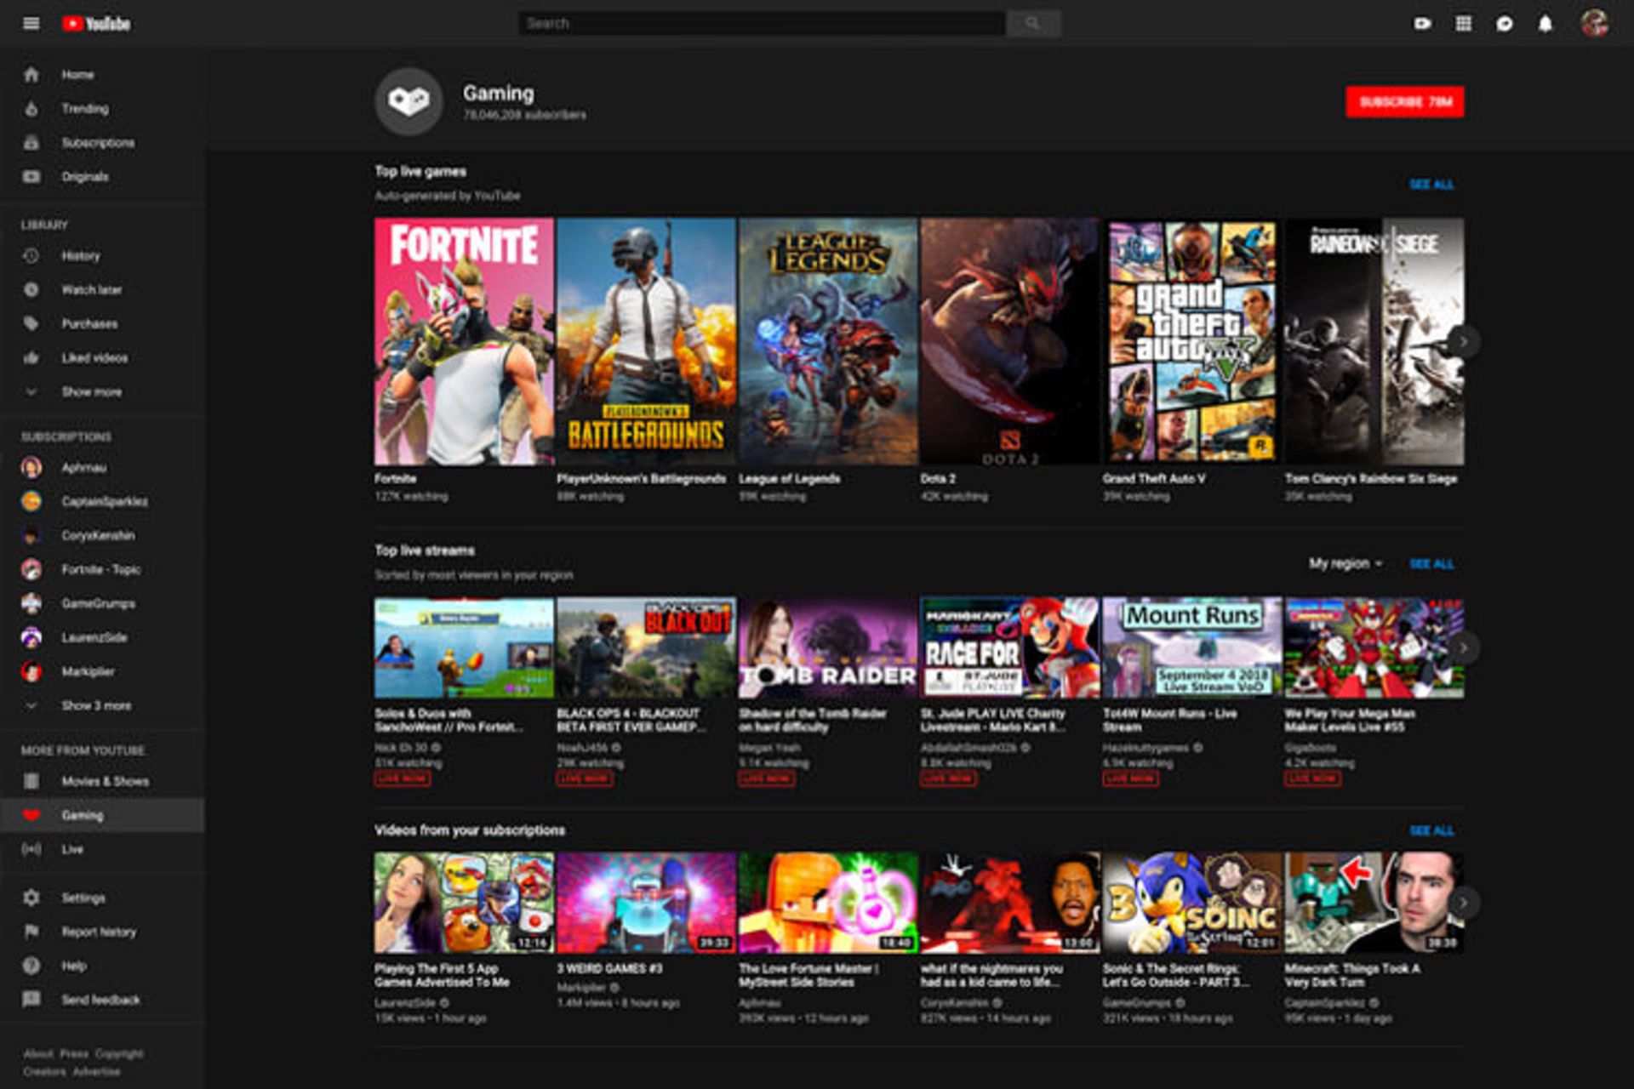Open the Fortnite game poster
The image size is (1634, 1089).
[x=464, y=341]
